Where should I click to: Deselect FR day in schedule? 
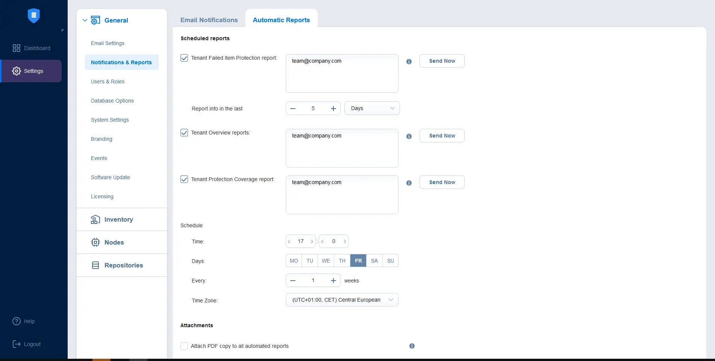(358, 261)
